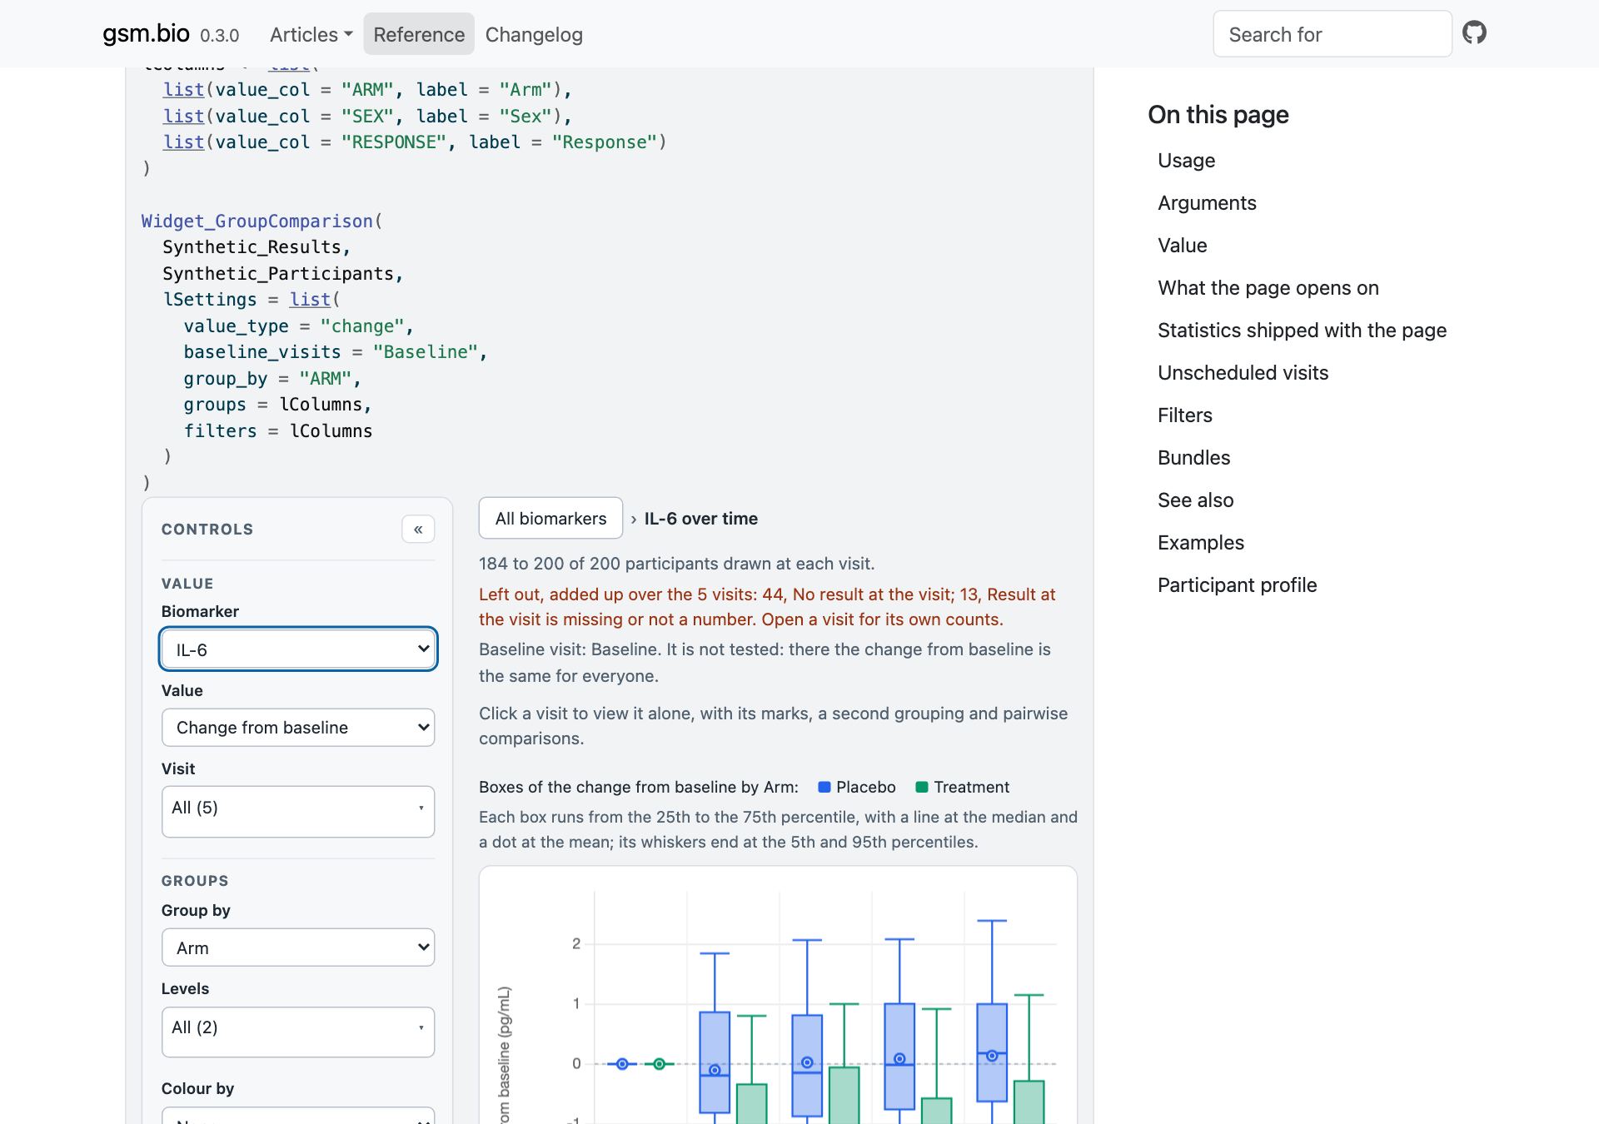Jump to 'What the page opens on'
The height and width of the screenshot is (1124, 1599).
[1268, 288]
